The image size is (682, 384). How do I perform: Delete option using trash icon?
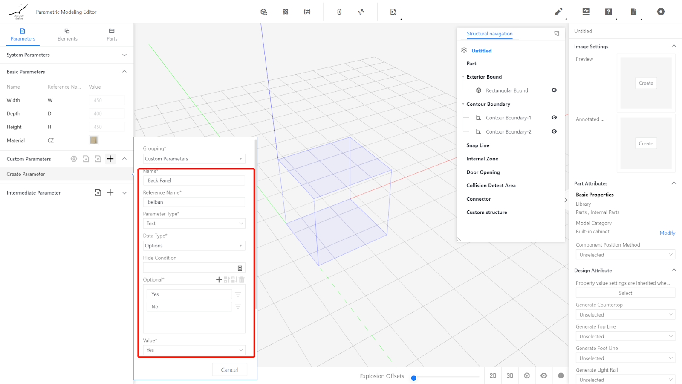(242, 280)
